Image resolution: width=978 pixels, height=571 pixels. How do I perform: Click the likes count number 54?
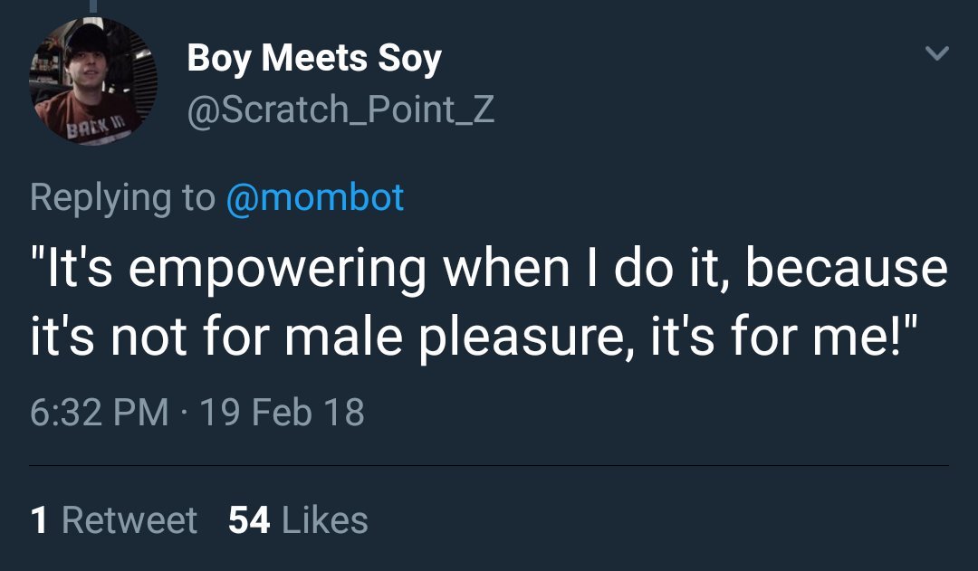click(x=249, y=520)
